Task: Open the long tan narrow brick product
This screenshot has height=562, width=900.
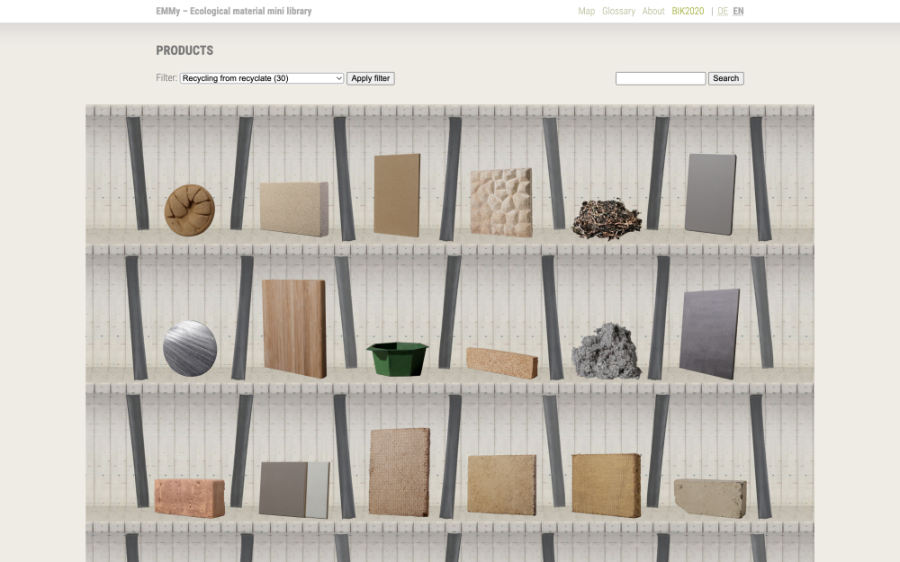Action: 501,362
